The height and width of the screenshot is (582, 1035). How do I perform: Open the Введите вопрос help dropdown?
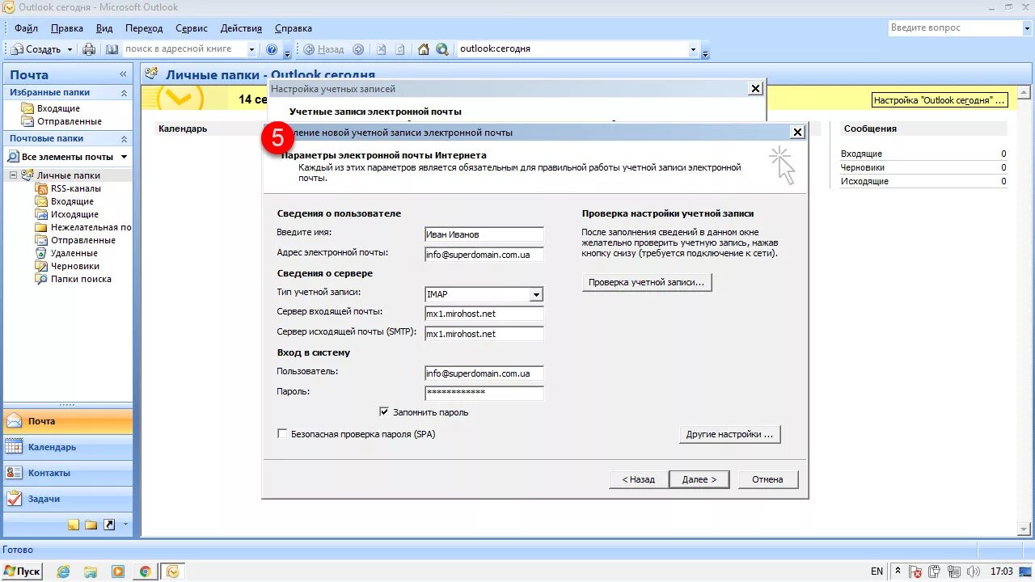[x=1026, y=28]
